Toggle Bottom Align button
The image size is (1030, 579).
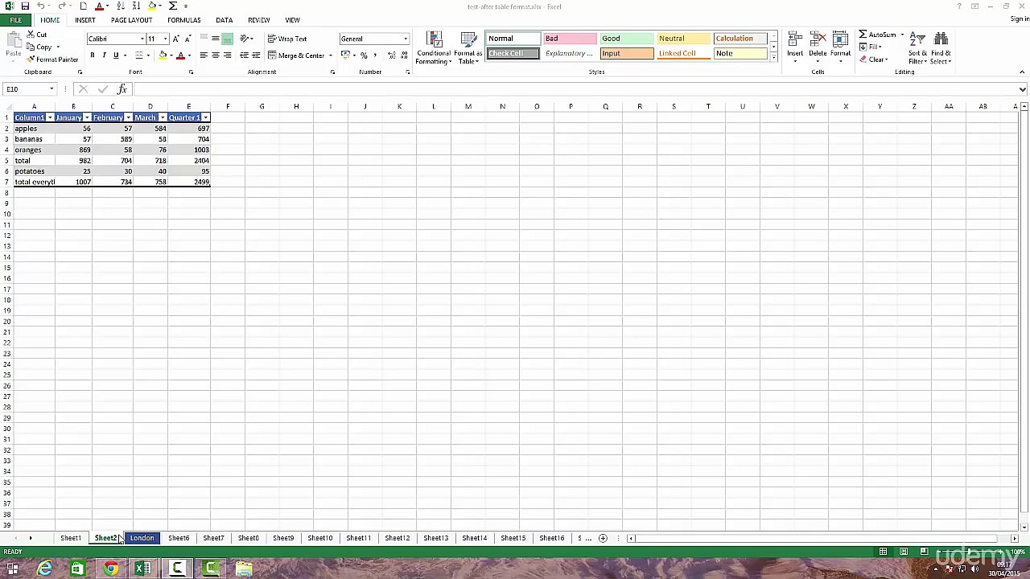[x=227, y=39]
